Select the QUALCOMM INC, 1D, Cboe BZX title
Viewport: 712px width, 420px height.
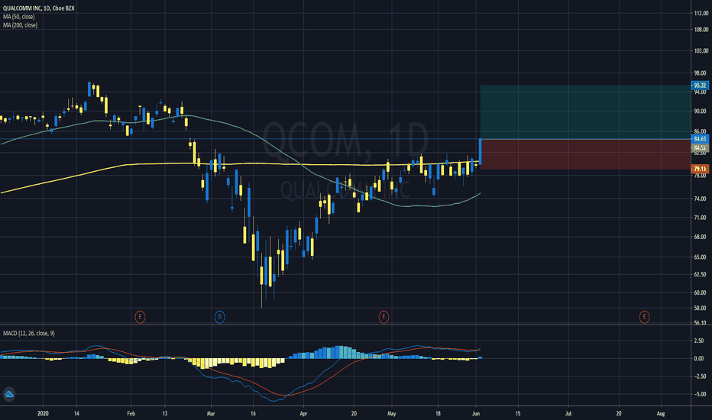pyautogui.click(x=39, y=8)
